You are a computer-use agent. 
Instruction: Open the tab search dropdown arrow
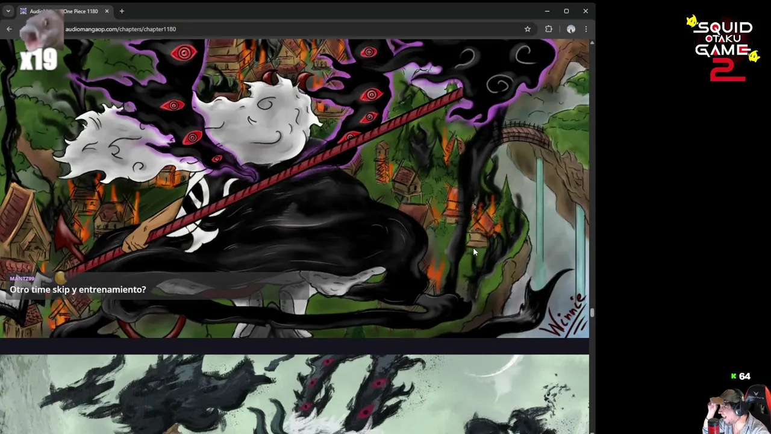(8, 11)
